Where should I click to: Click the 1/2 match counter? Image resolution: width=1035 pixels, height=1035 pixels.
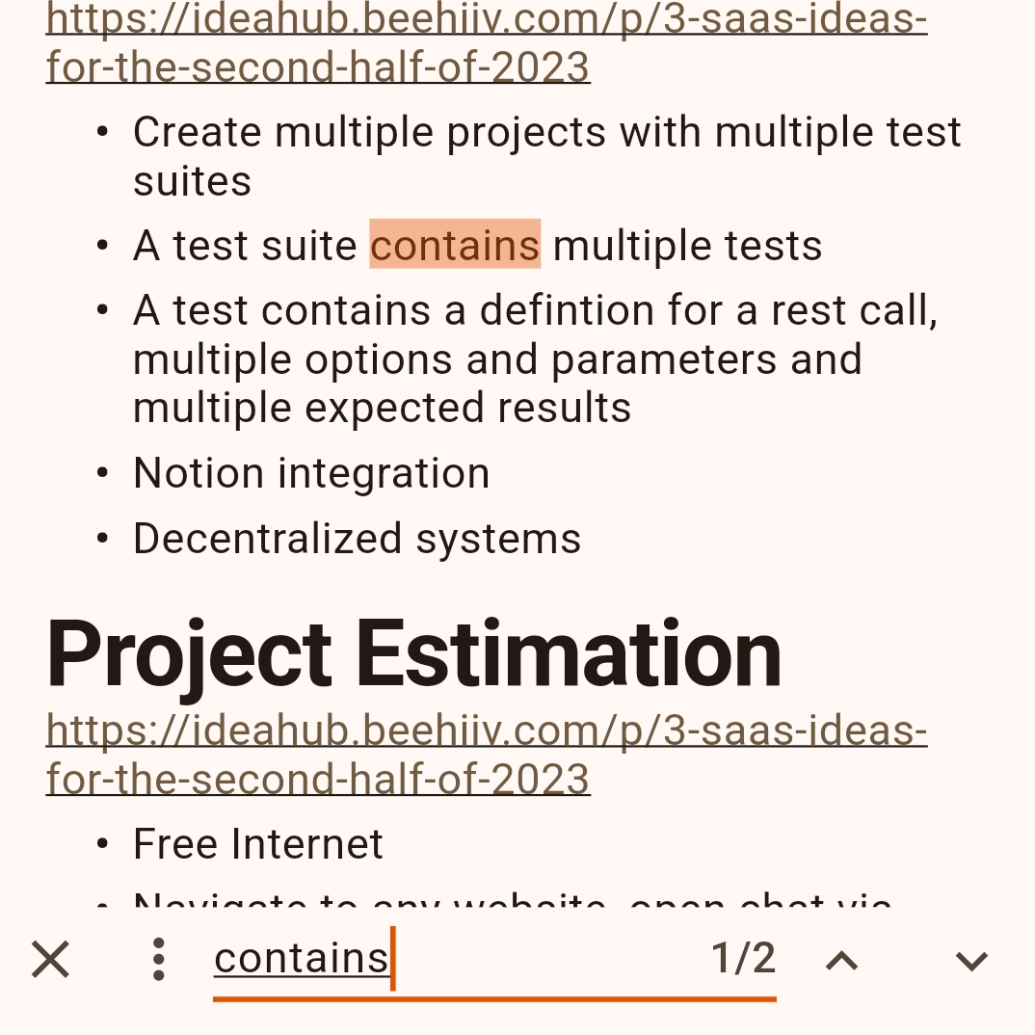pyautogui.click(x=743, y=958)
